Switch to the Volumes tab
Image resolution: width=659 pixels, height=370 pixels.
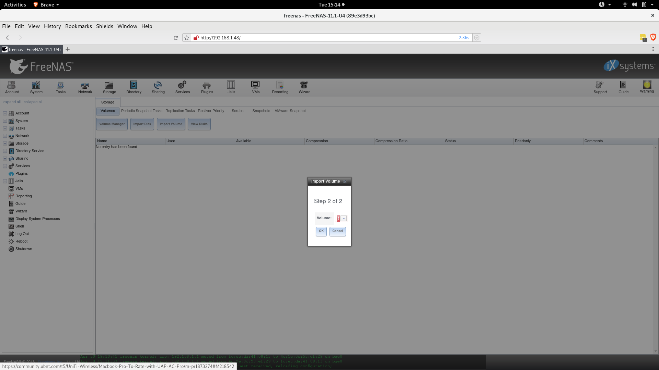click(108, 111)
